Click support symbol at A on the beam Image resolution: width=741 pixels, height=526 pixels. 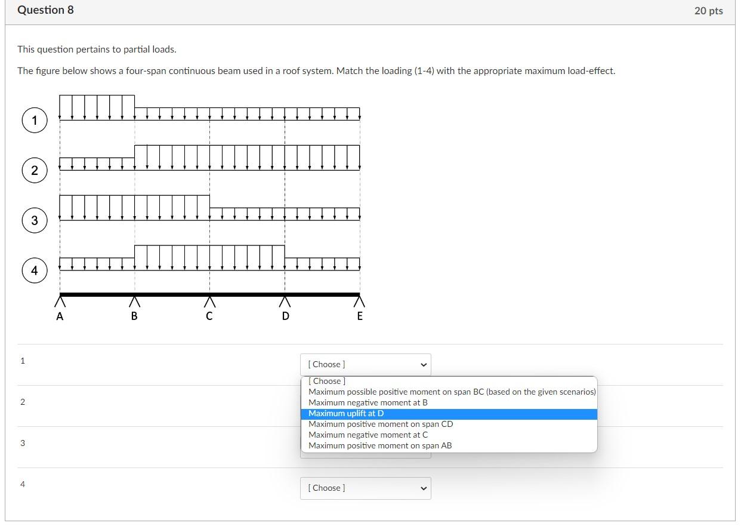[x=60, y=302]
